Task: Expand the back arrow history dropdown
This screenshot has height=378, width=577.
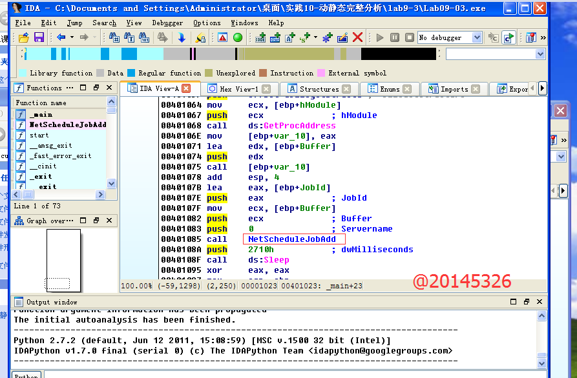Action: 71,37
